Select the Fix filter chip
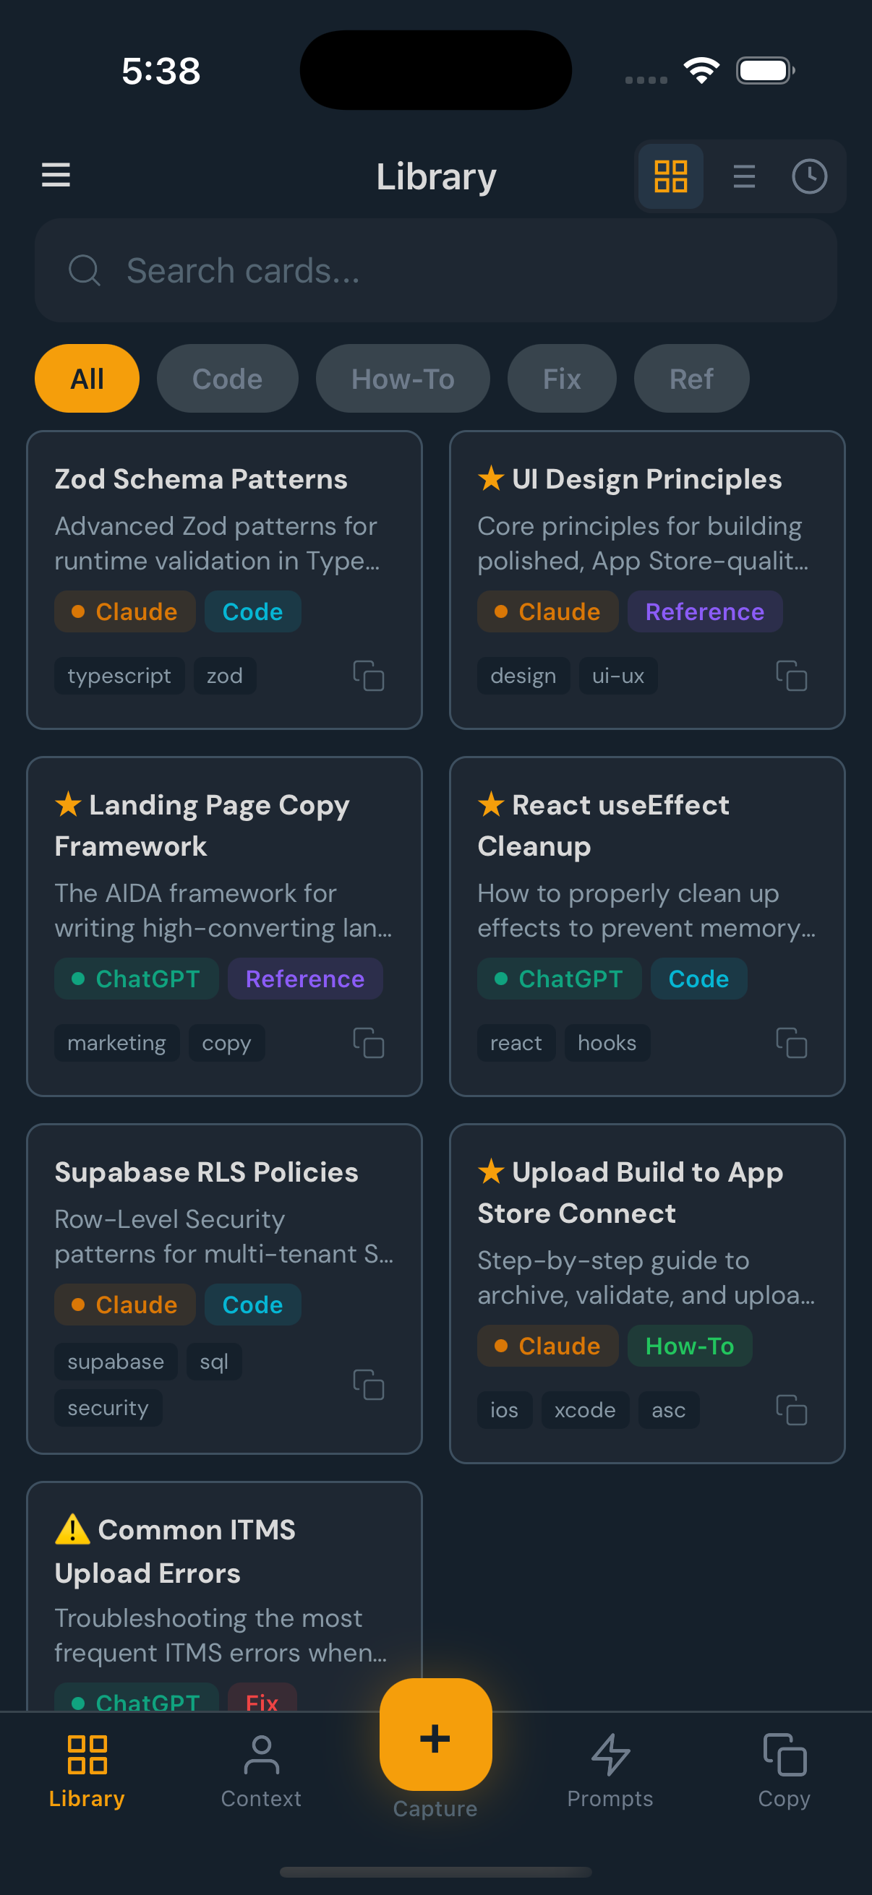Viewport: 872px width, 1895px height. 562,379
